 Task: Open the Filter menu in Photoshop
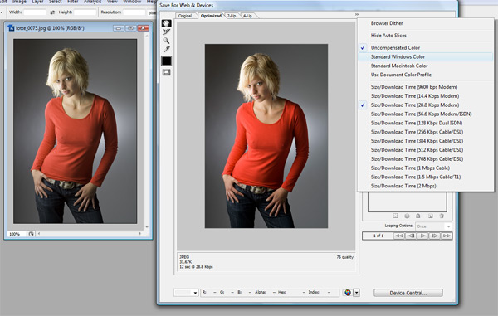point(73,2)
